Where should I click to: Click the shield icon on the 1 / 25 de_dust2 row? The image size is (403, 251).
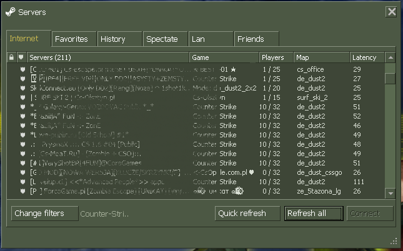(23, 79)
